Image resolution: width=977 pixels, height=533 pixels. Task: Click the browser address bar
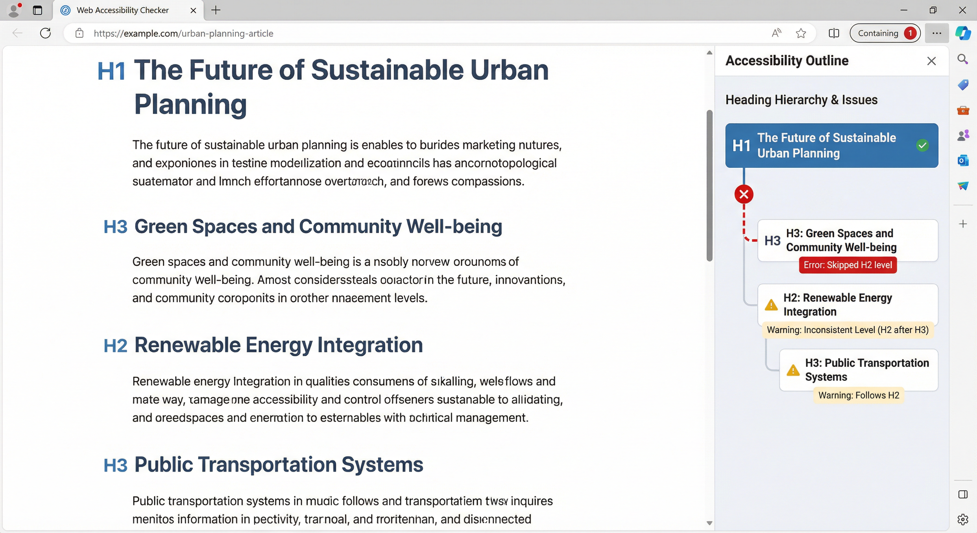click(x=265, y=33)
